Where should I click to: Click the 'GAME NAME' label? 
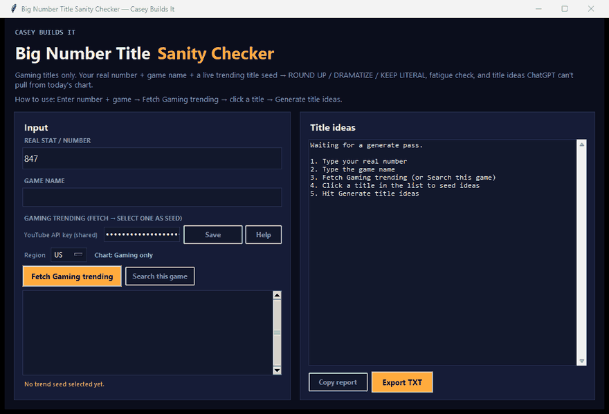click(44, 181)
